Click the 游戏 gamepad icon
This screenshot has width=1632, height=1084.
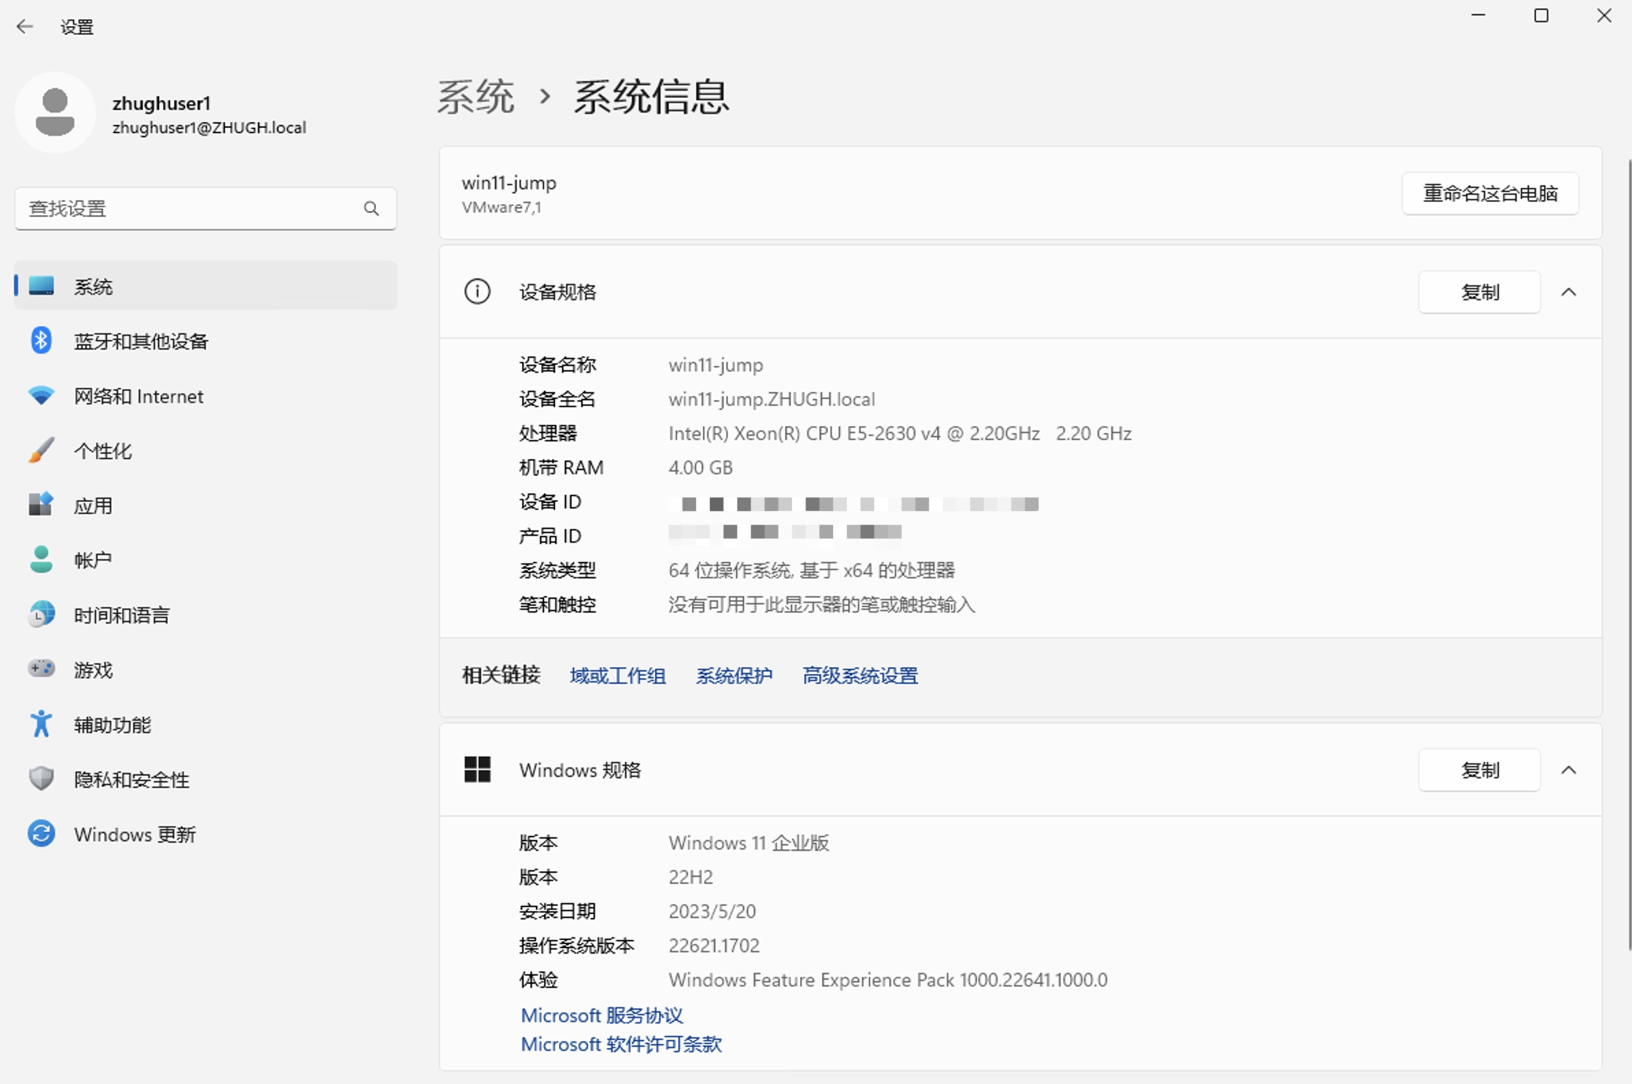pos(42,669)
